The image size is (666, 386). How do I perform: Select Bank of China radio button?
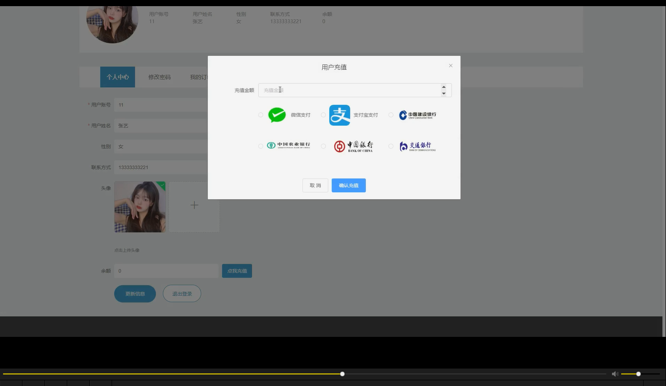(x=323, y=146)
